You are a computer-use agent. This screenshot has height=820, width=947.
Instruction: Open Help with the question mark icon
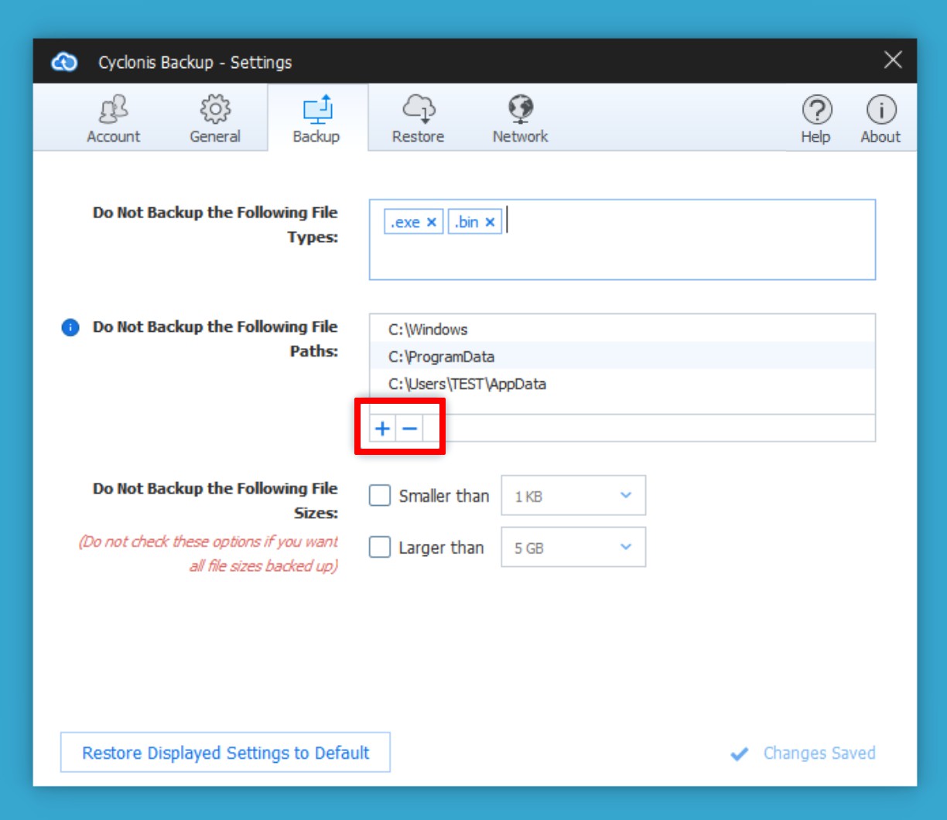click(815, 119)
